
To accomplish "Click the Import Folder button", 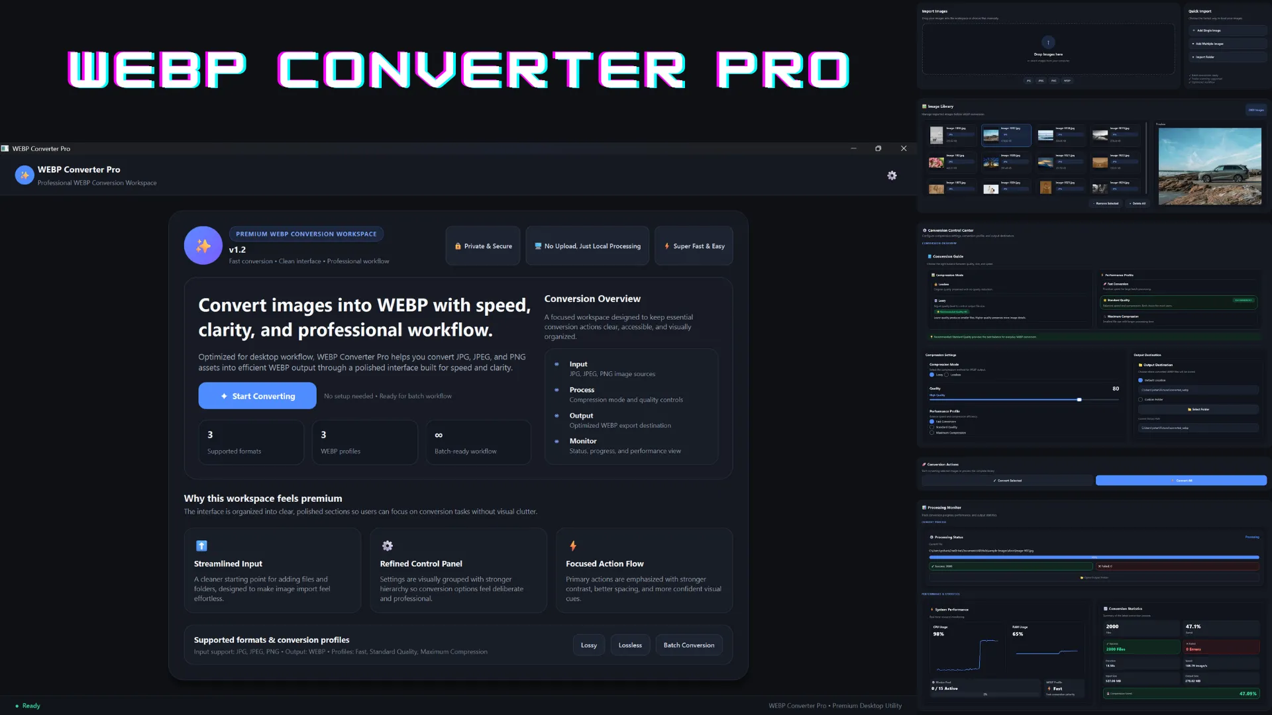I will (1228, 57).
